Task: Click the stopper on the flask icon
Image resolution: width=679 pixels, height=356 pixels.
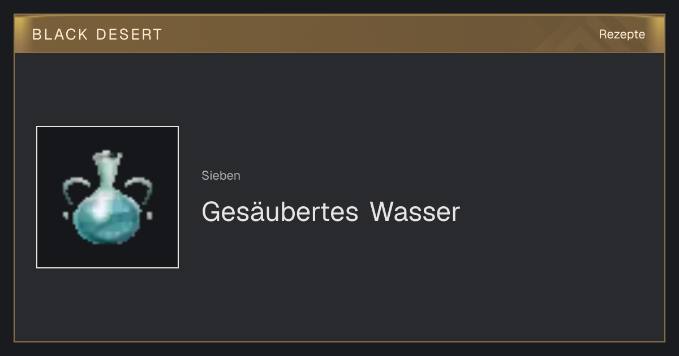Action: click(x=108, y=157)
